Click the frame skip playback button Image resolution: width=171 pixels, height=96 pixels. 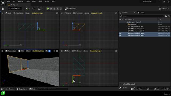point(51,9)
